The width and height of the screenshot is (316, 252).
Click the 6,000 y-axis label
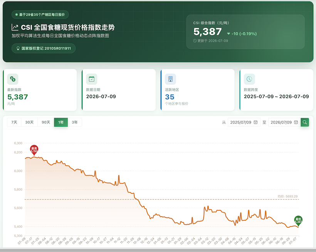point(18,171)
